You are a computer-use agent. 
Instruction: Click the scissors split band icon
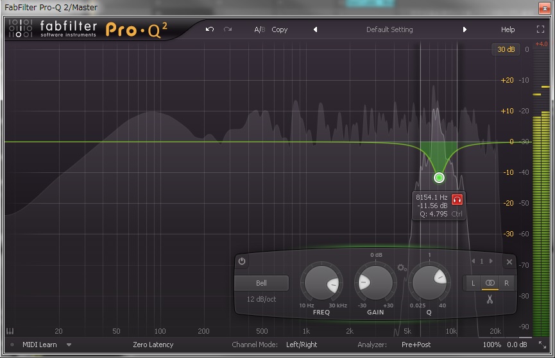point(490,299)
